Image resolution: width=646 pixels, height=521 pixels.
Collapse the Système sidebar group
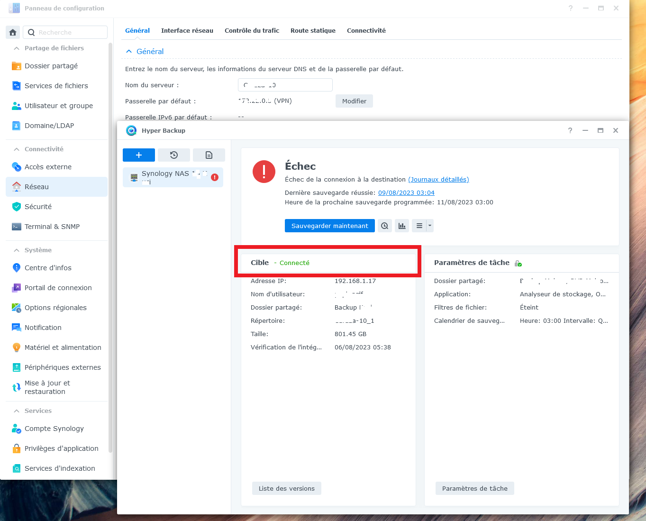pyautogui.click(x=17, y=250)
